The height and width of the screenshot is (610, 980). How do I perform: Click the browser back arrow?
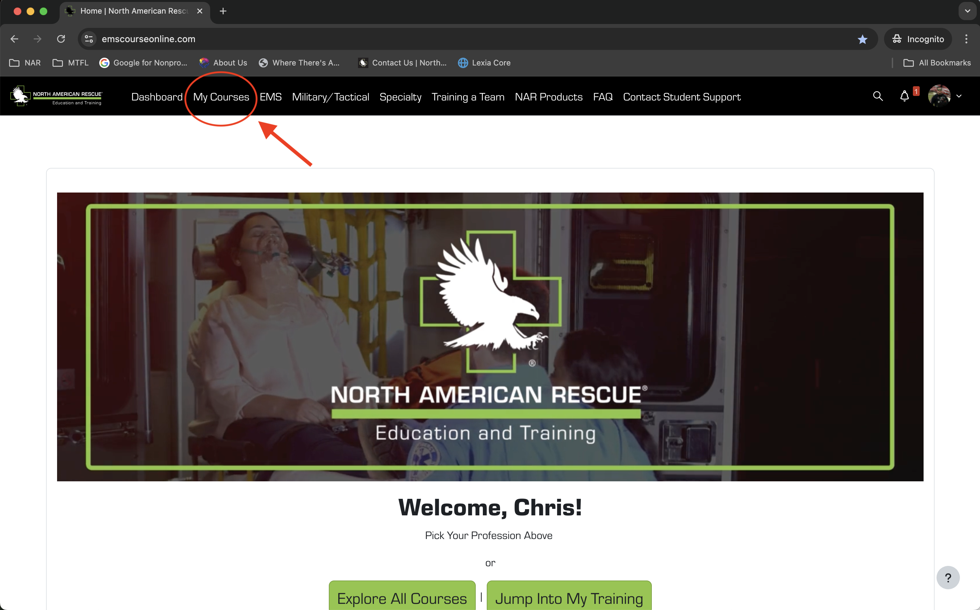14,39
